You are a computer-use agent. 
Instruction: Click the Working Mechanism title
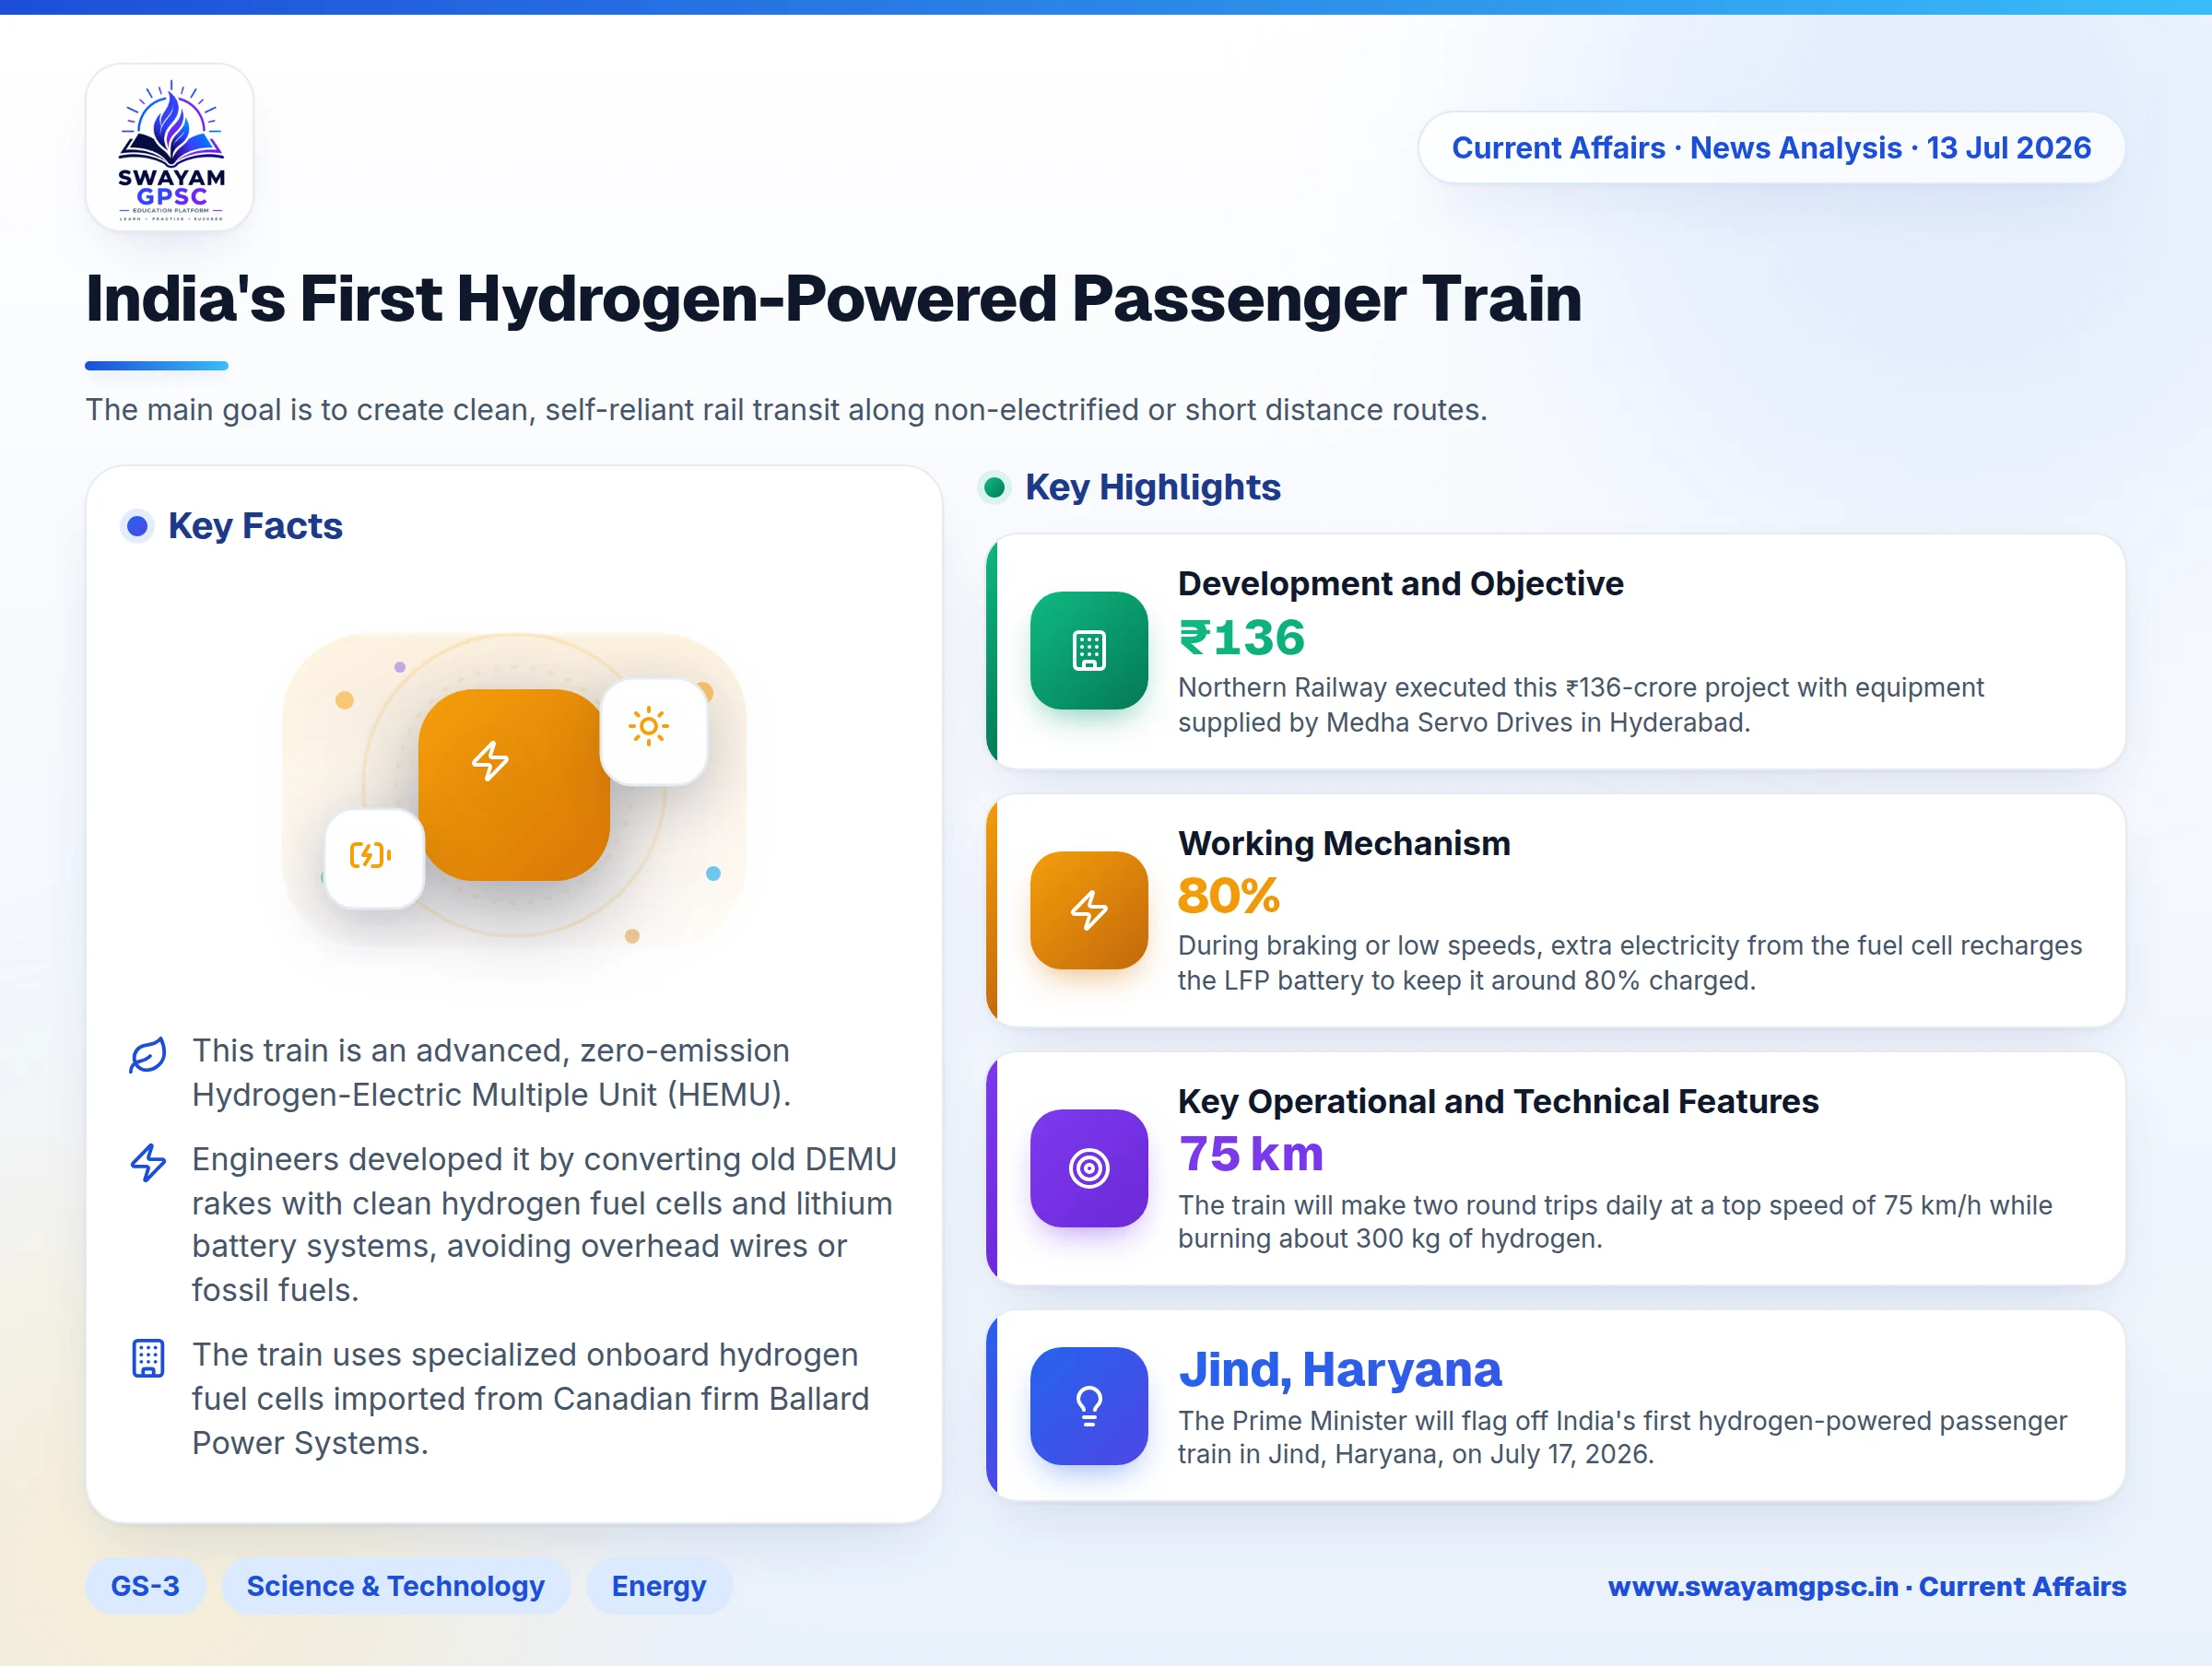point(1344,843)
